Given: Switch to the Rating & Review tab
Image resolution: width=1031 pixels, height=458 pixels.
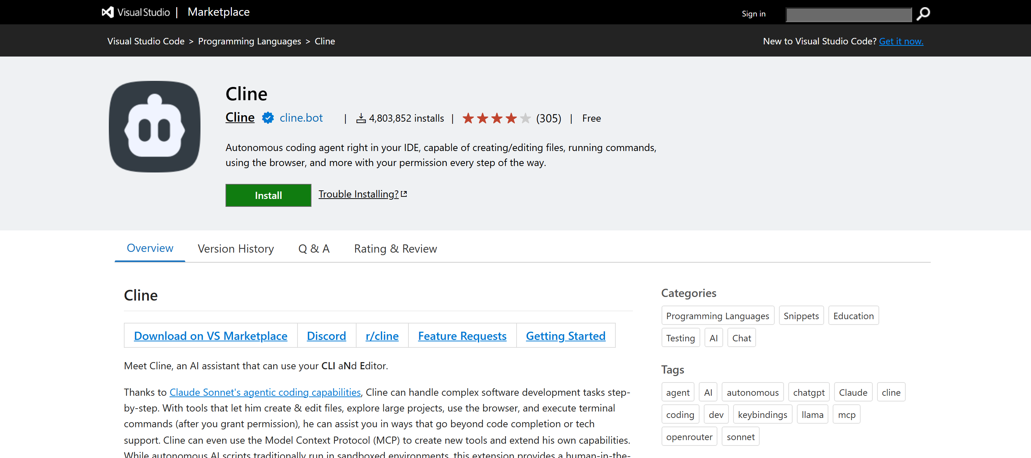Looking at the screenshot, I should pyautogui.click(x=395, y=249).
